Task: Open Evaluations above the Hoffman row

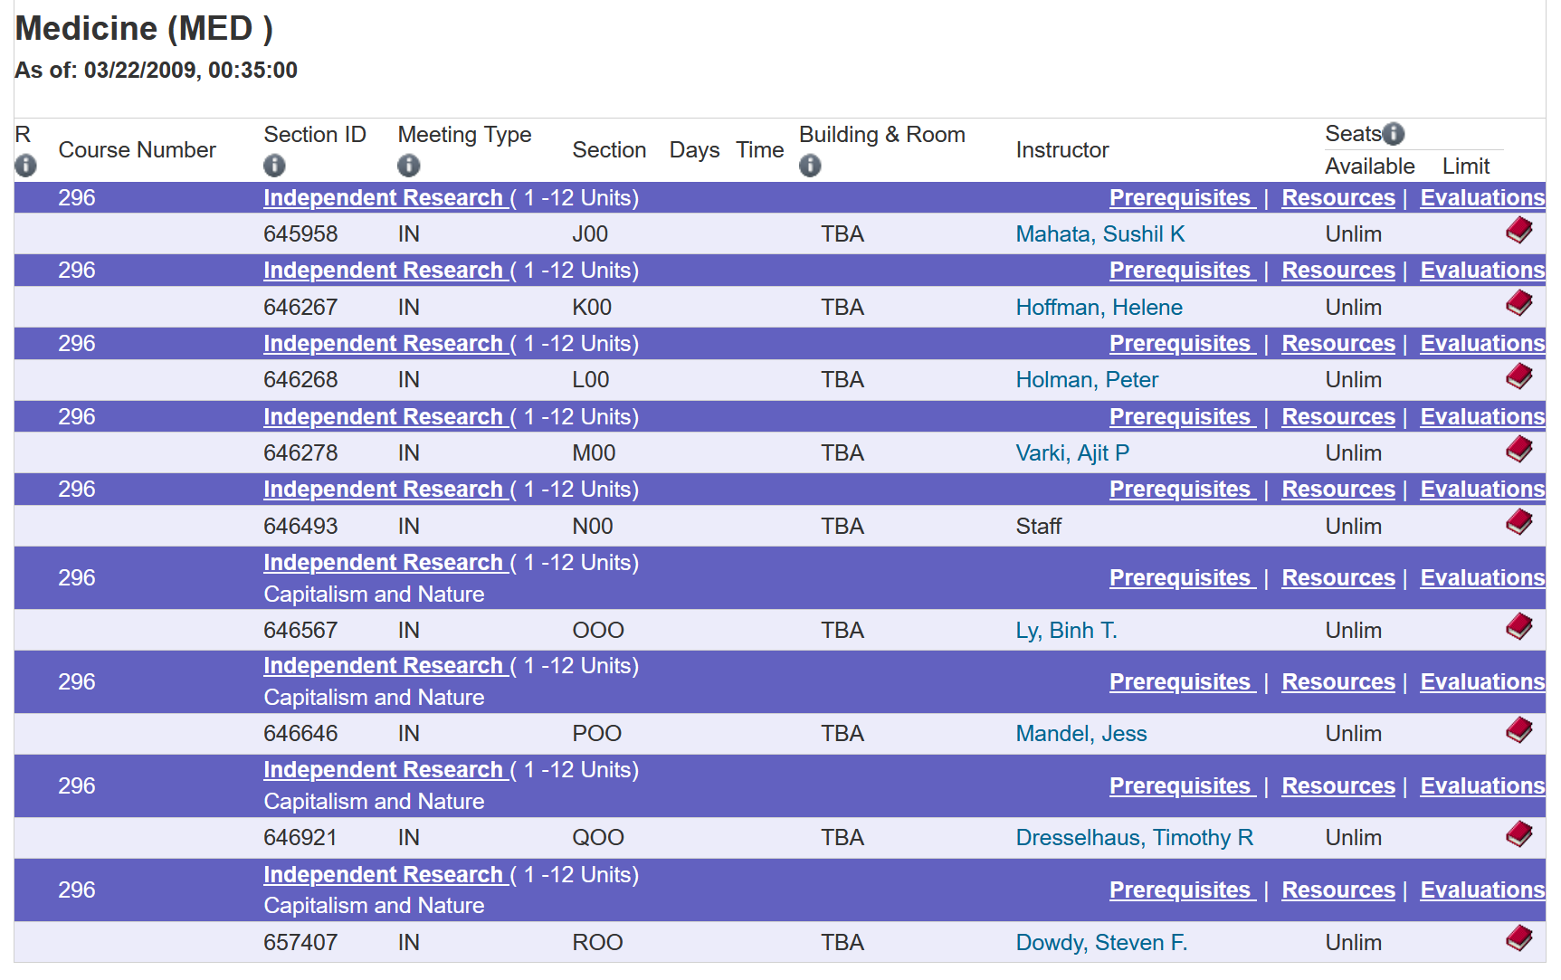Action: tap(1482, 270)
